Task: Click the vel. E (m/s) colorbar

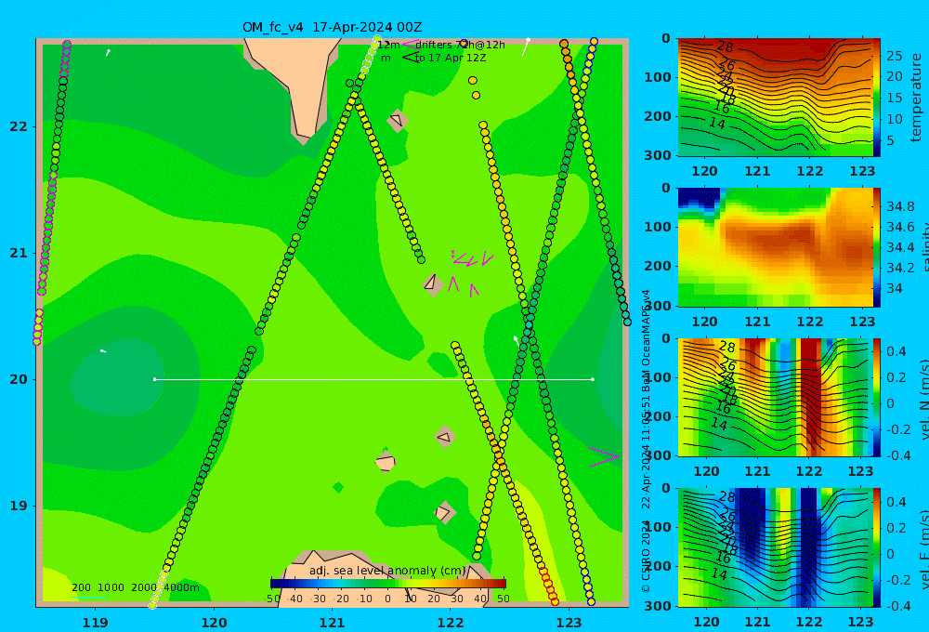Action: pyautogui.click(x=876, y=547)
